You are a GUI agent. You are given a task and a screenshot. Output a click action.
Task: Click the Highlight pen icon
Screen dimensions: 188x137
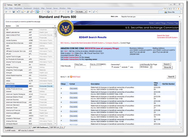pyautogui.click(x=94, y=12)
